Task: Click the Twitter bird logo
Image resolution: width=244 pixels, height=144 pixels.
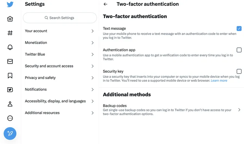Action: click(x=10, y=4)
